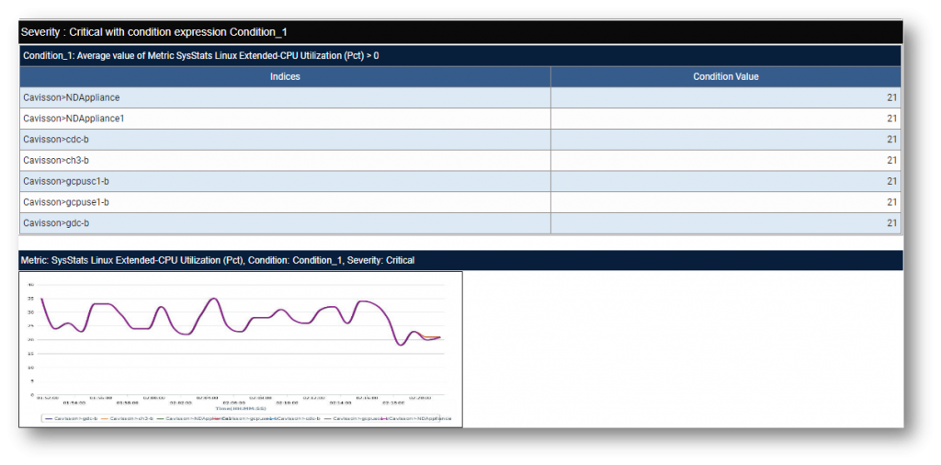Viewport: 941px width, 465px height.
Task: Select the Cavisson>gdc-b index cell
Action: (285, 223)
